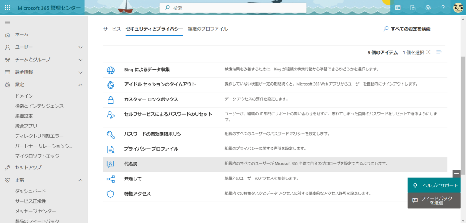Click the Settings (設定) gear icon in sidebar
The height and width of the screenshot is (223, 466).
(7, 85)
